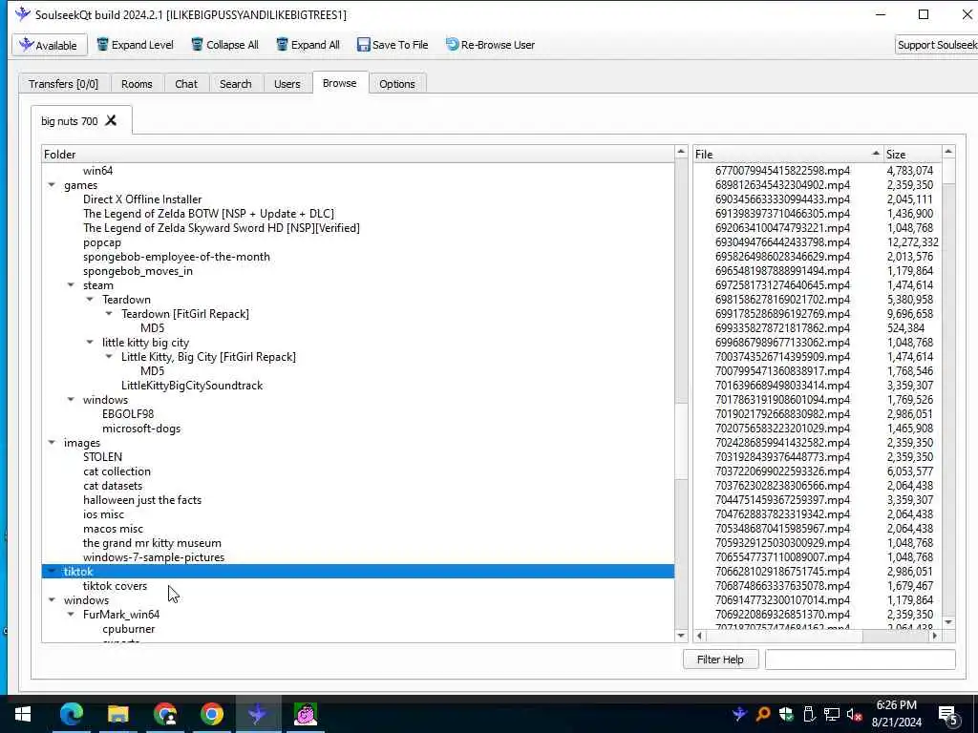Screen dimensions: 978x733
Task: Collapse the steam folder
Action: coord(71,285)
